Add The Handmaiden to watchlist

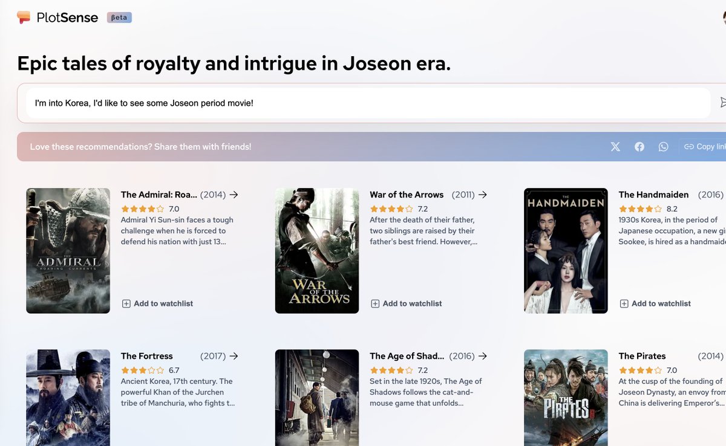click(656, 303)
